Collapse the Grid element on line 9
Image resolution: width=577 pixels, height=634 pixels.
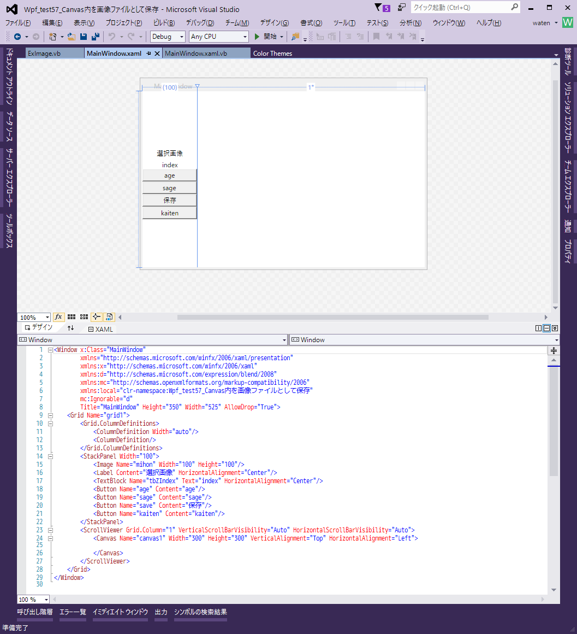[50, 415]
